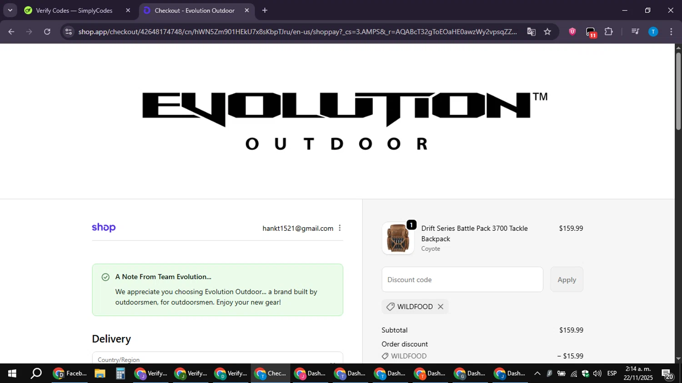Open the notification center with 20 badge

coord(667,374)
